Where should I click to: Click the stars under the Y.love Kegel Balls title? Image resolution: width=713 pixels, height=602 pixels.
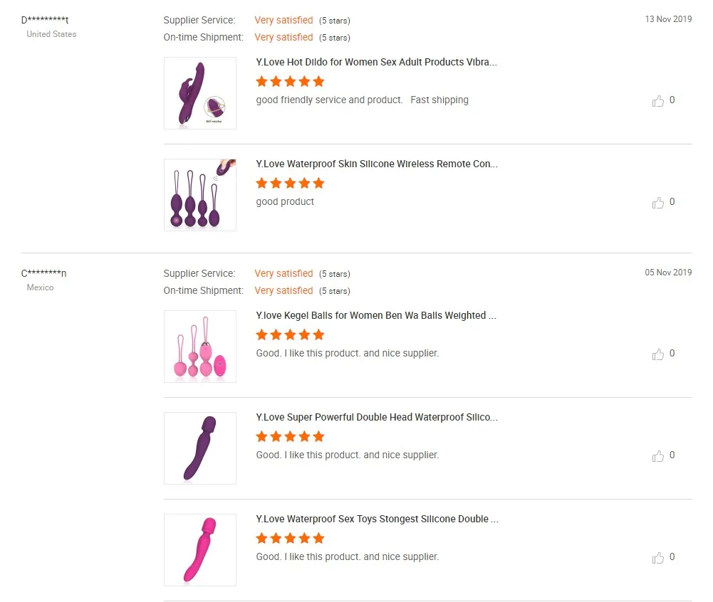[290, 334]
